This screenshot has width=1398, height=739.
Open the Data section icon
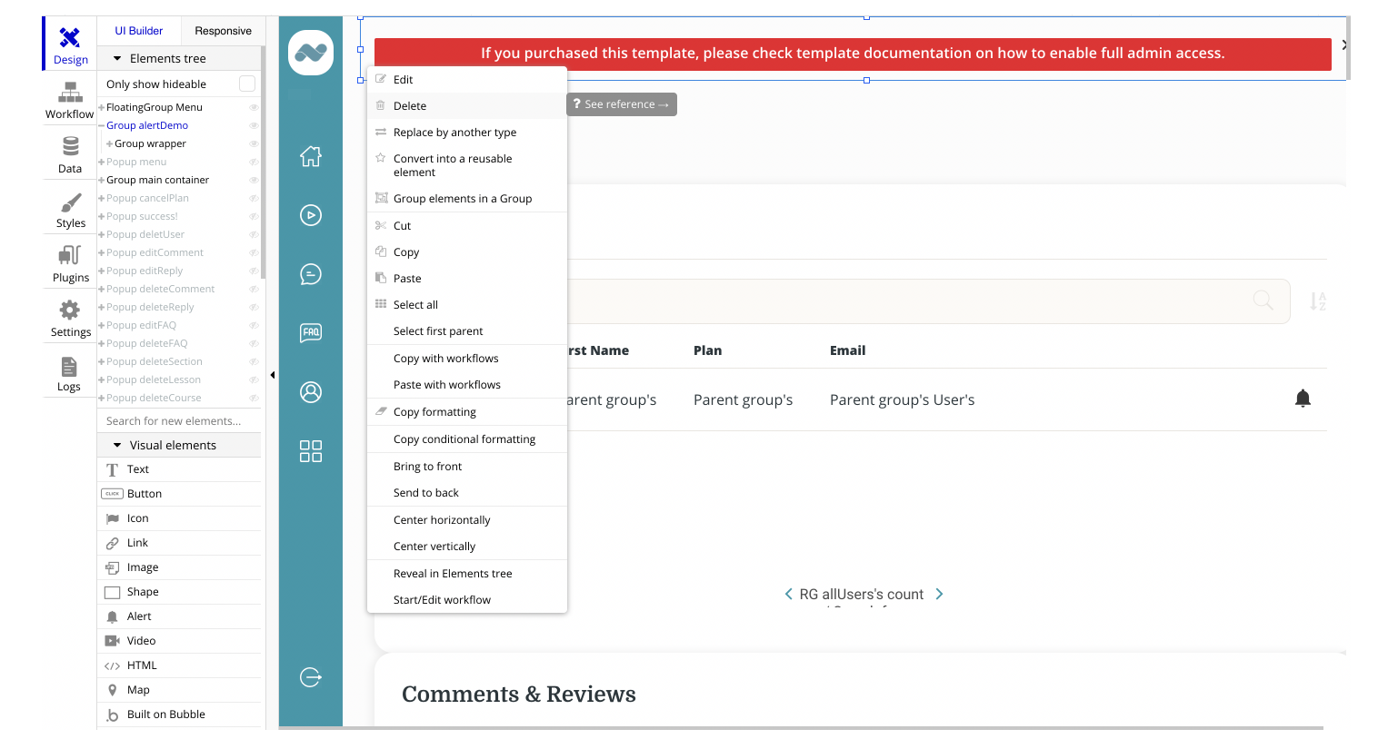pos(70,146)
